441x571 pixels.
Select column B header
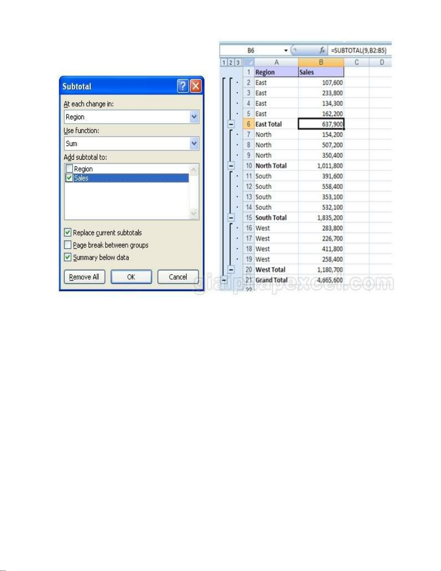point(321,62)
